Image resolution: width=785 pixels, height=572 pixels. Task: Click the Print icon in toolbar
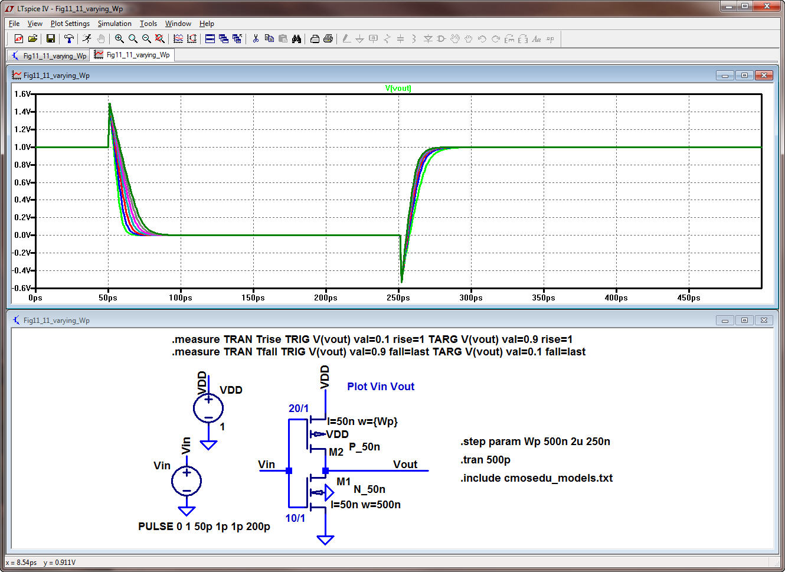pyautogui.click(x=328, y=38)
